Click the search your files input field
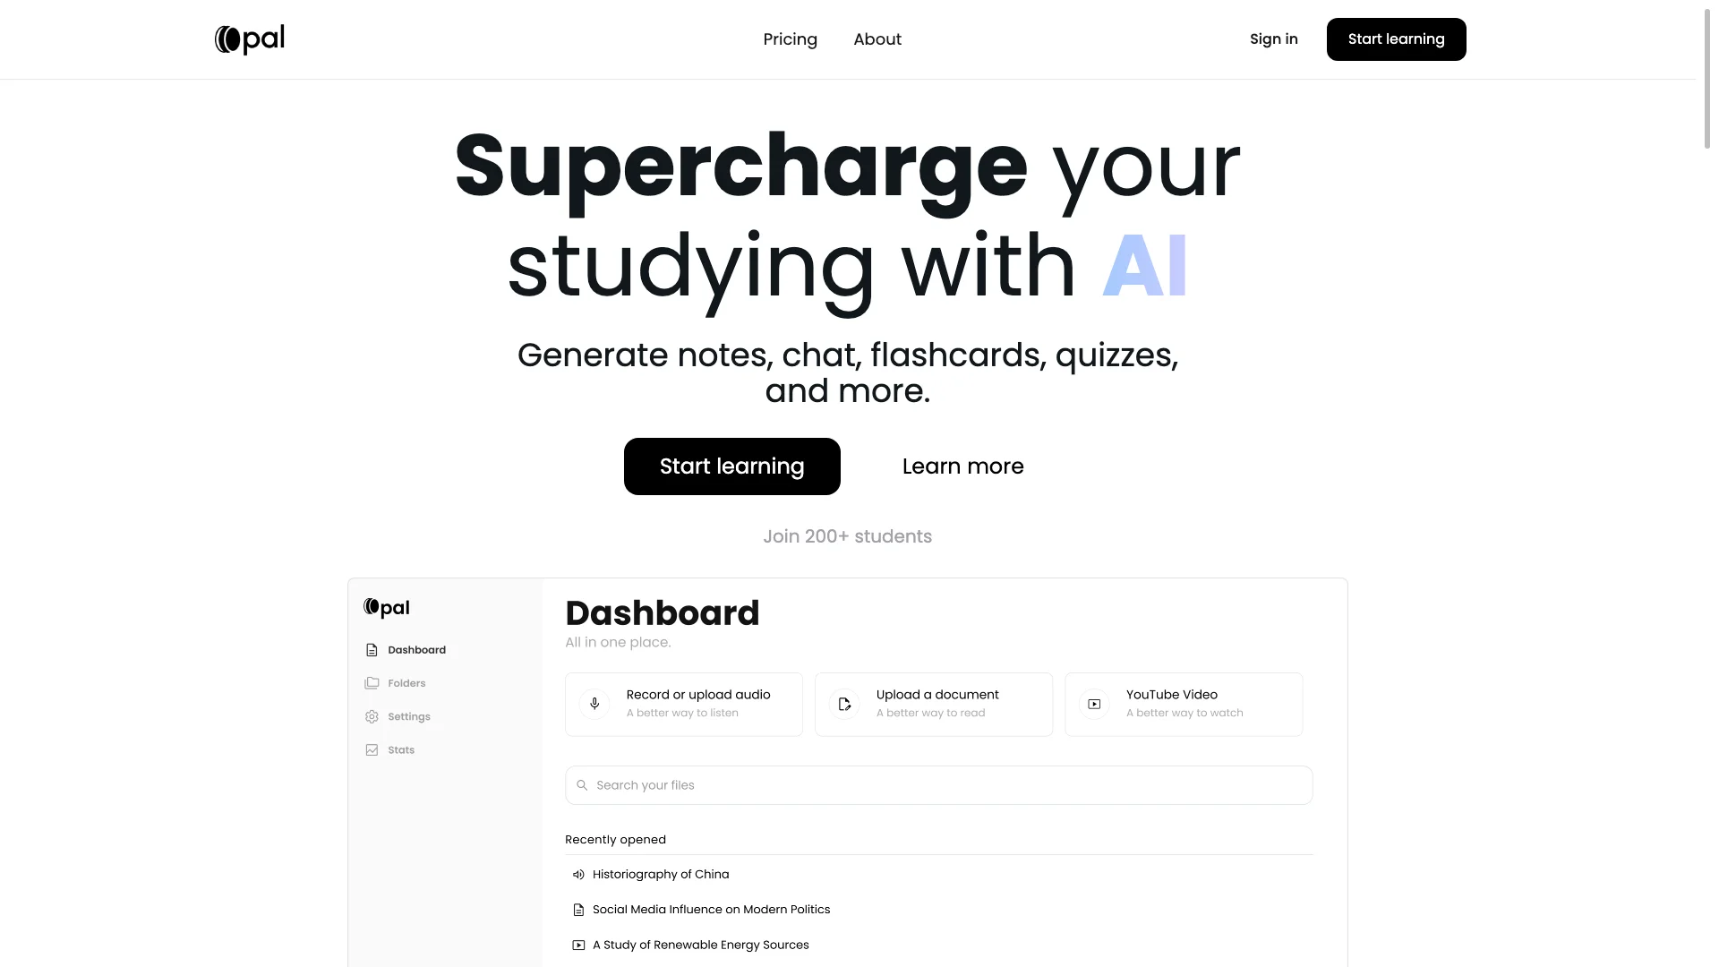The height and width of the screenshot is (967, 1719). pos(938,784)
